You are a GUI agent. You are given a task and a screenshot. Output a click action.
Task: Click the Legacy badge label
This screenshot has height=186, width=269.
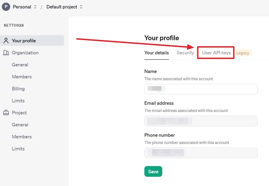coord(243,53)
